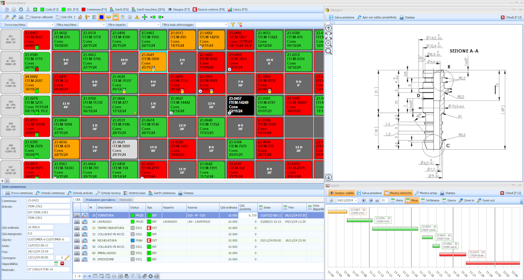Click the warning triangle icon in scheduler toolbar
524x280 pixels.
(x=137, y=17)
